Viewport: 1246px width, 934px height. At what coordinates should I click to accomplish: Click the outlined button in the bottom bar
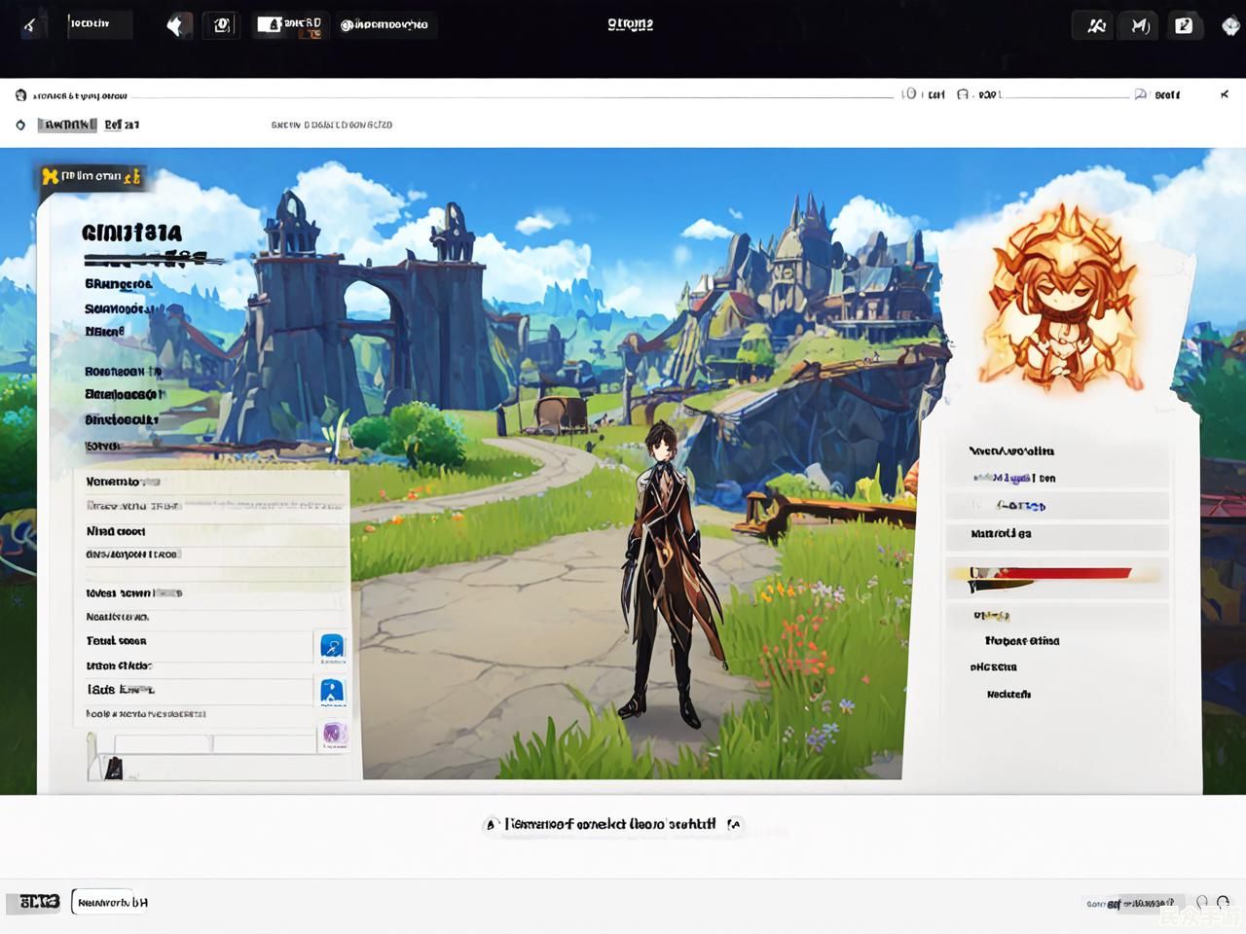pos(112,902)
